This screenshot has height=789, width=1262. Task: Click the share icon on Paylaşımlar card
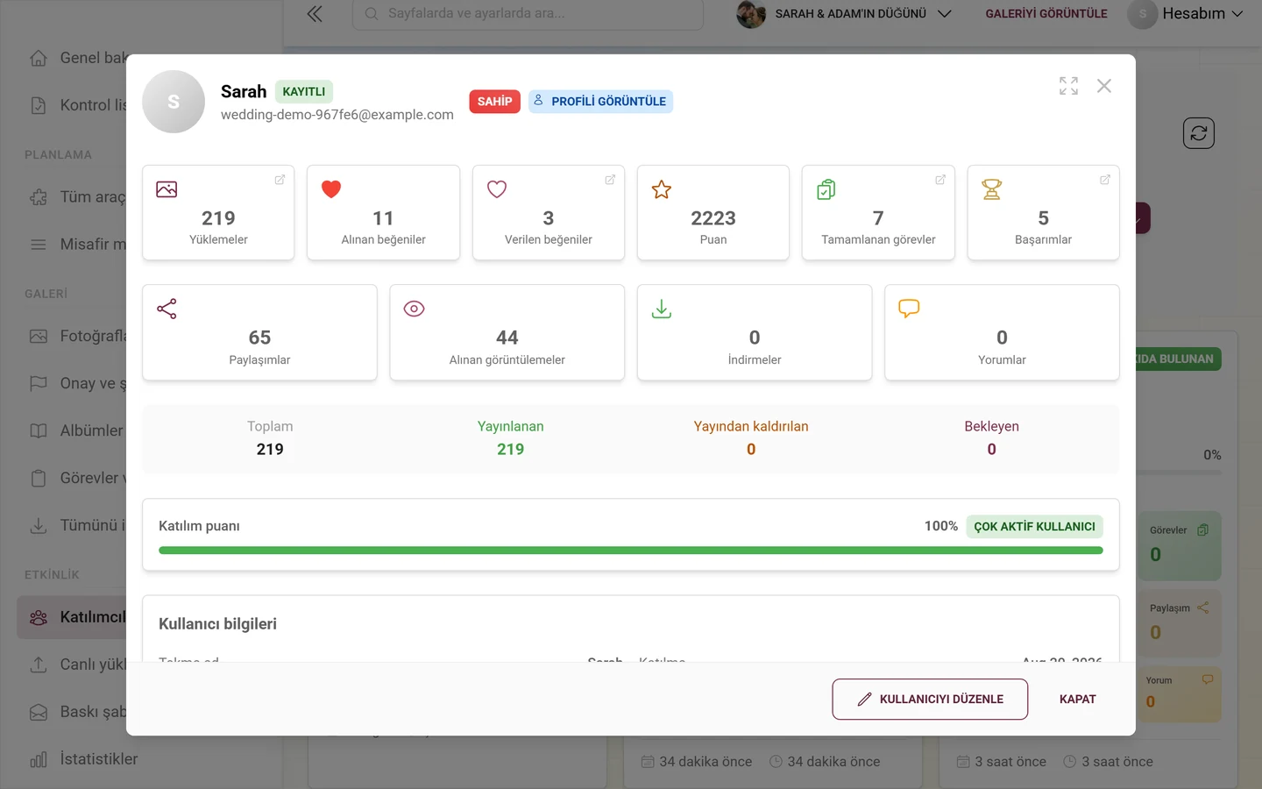(x=167, y=309)
